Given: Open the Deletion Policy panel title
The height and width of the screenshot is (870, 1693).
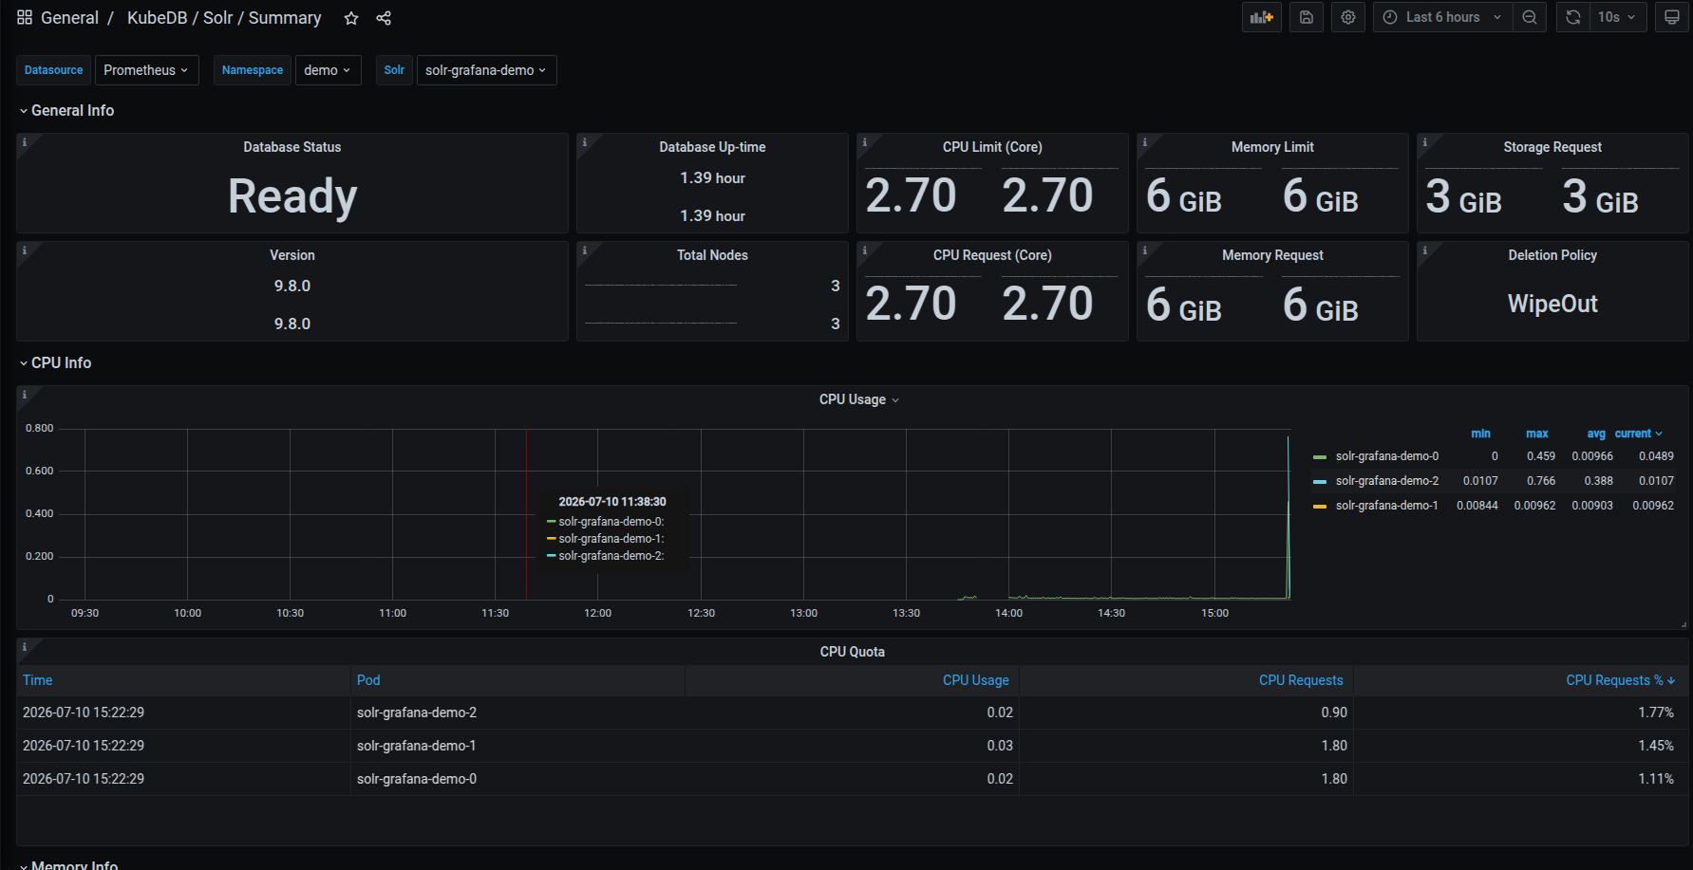Looking at the screenshot, I should [x=1552, y=255].
